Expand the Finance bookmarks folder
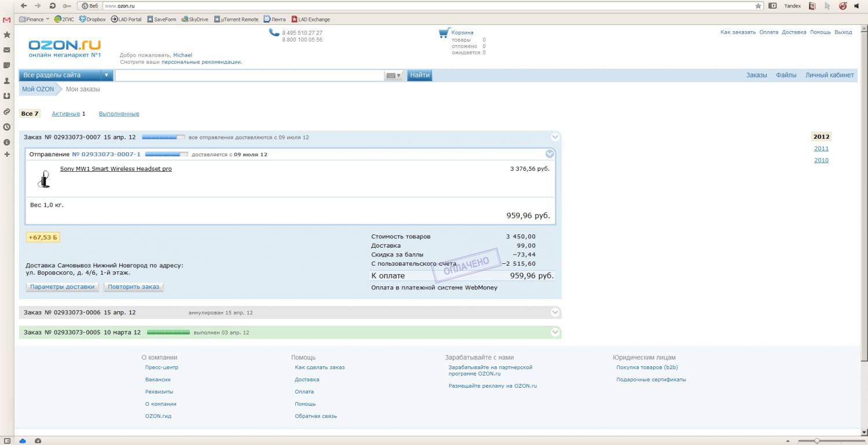The image size is (868, 445). click(34, 19)
